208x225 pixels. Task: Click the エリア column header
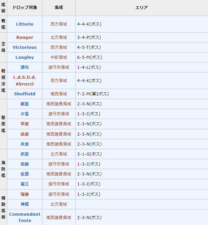click(x=142, y=7)
